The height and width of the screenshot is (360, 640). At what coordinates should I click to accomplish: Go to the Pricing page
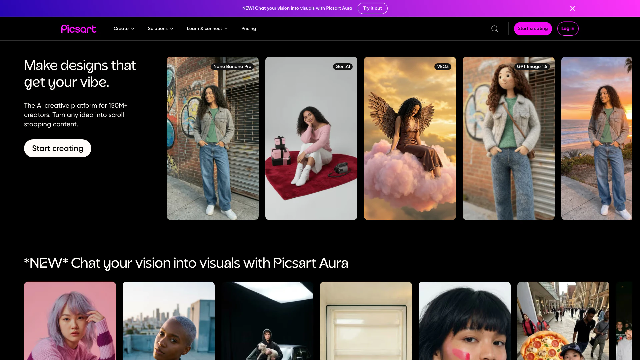(x=249, y=29)
